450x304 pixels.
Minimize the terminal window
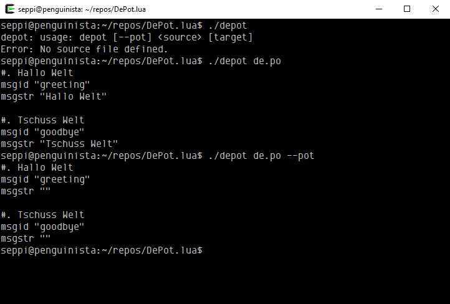pos(379,9)
